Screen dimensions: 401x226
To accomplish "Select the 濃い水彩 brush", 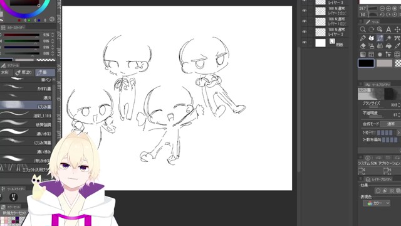I will click(x=26, y=133).
